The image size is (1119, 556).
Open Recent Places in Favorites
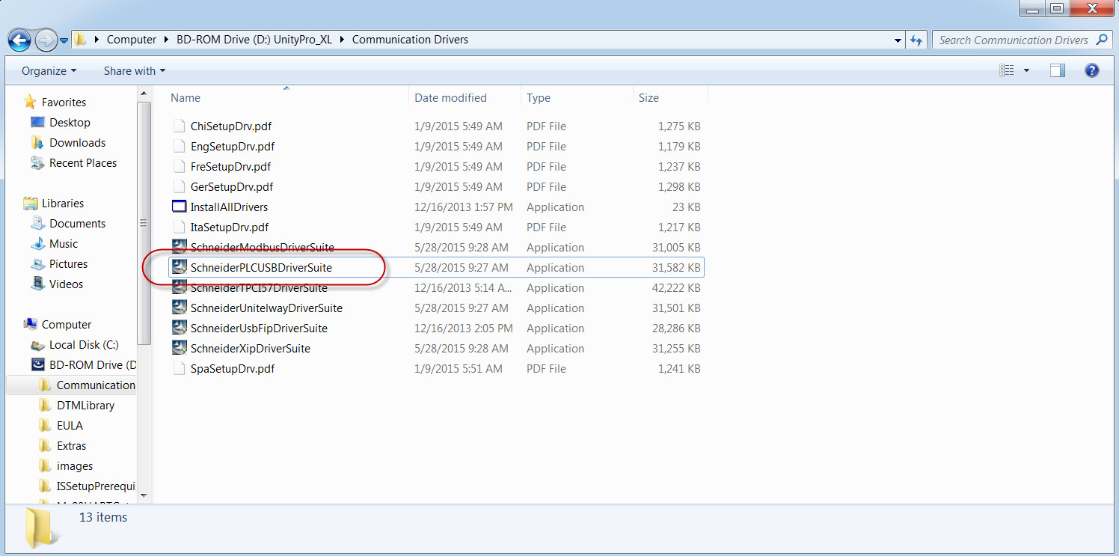tap(83, 162)
